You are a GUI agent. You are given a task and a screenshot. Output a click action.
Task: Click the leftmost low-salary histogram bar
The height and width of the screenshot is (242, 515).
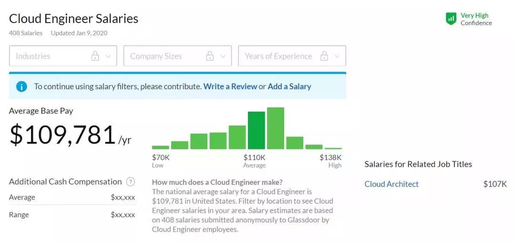[x=161, y=147]
